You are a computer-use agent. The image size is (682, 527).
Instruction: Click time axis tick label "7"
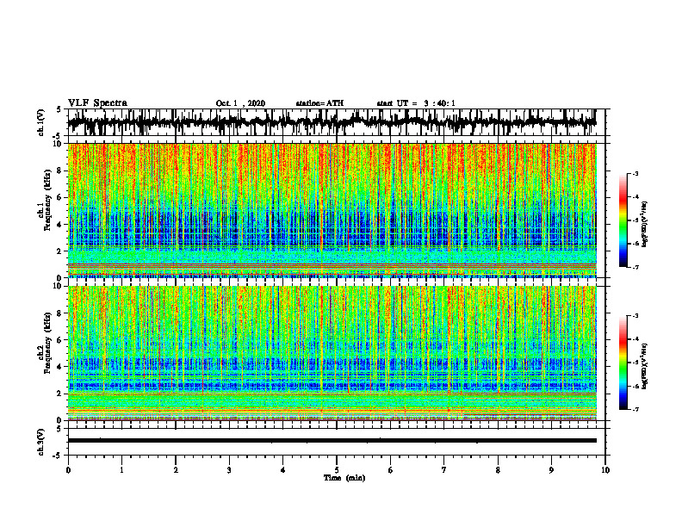coord(444,470)
